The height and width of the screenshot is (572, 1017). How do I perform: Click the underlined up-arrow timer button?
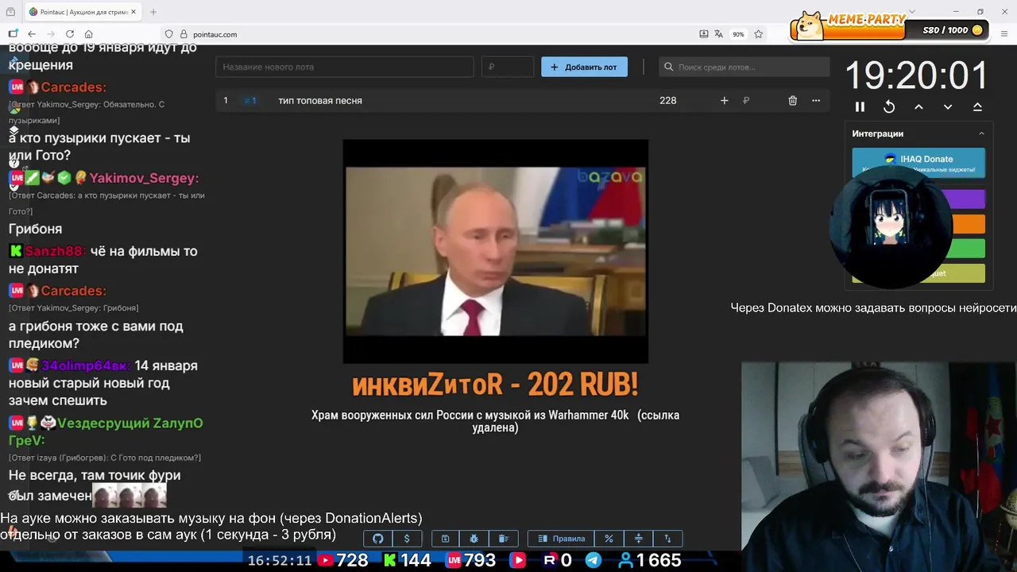point(977,106)
